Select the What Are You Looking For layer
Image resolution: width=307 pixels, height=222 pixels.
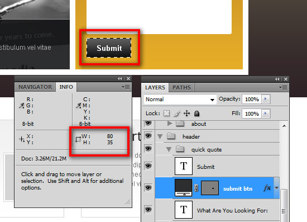coord(217,210)
